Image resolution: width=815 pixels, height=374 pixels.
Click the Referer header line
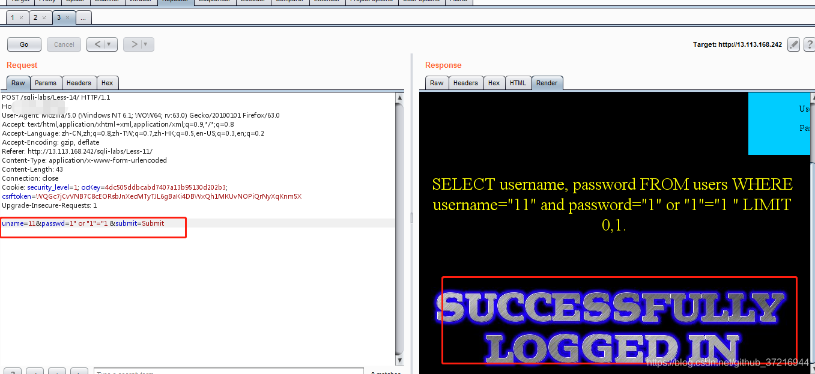click(x=77, y=151)
